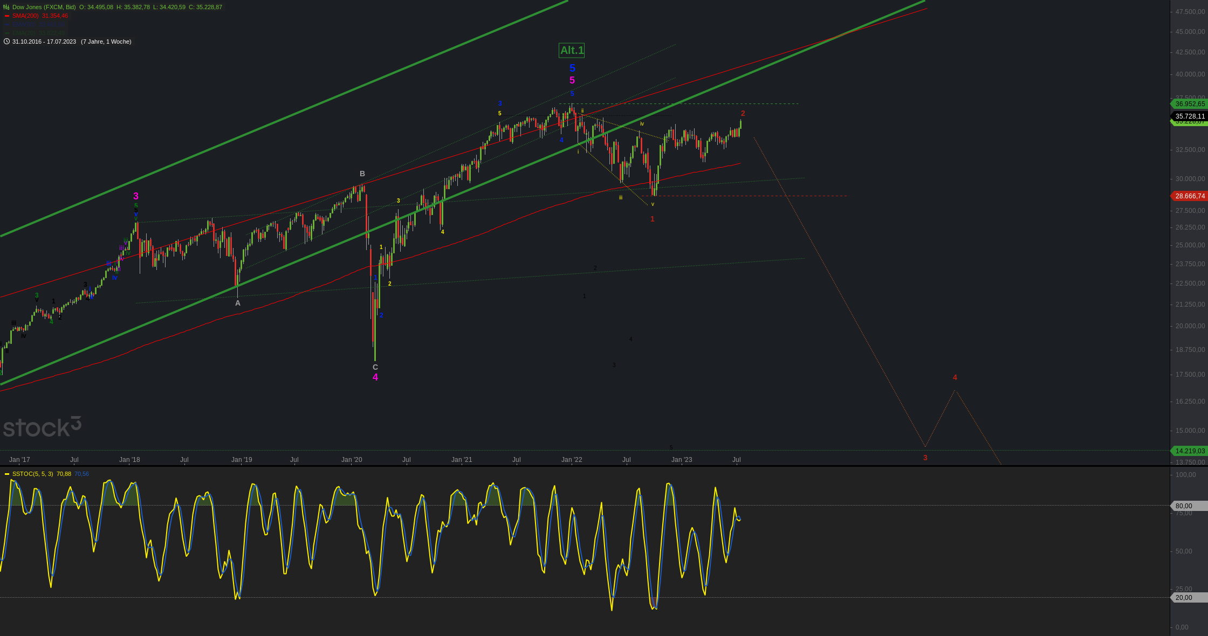The width and height of the screenshot is (1208, 636).
Task: Click the 40.000,00 price axis label
Action: point(1190,74)
